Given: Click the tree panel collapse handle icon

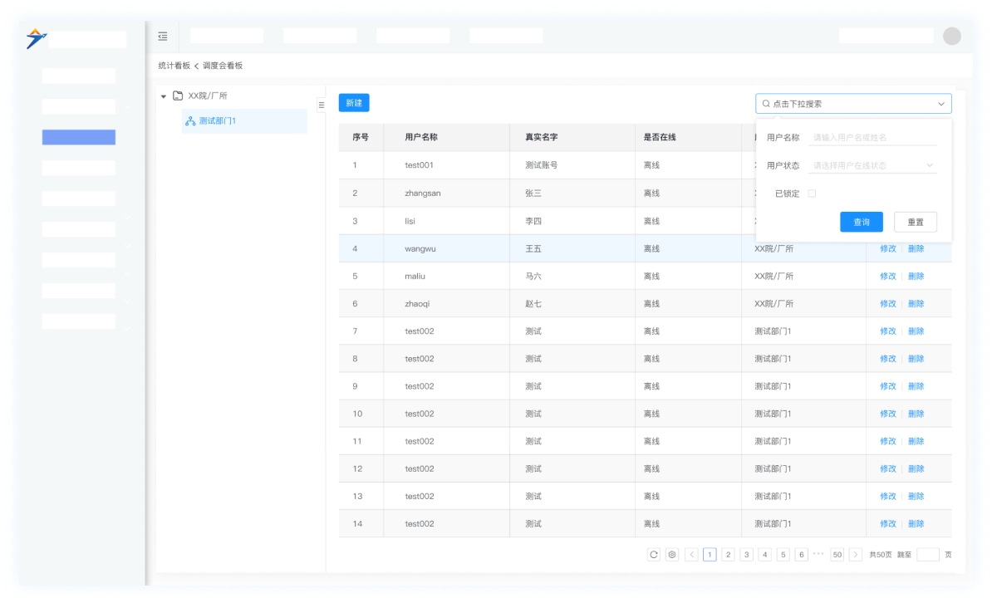Looking at the screenshot, I should coord(322,105).
